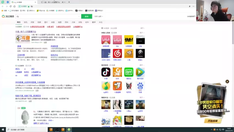
Task: Expand the 相关软件 section
Action: (142, 65)
